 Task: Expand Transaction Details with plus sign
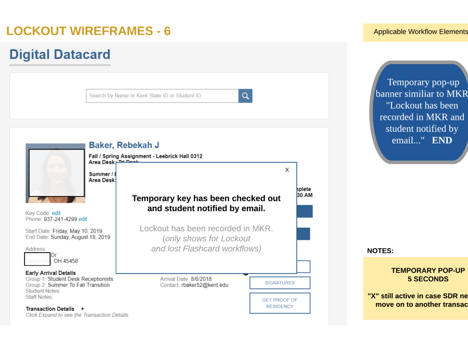82,309
